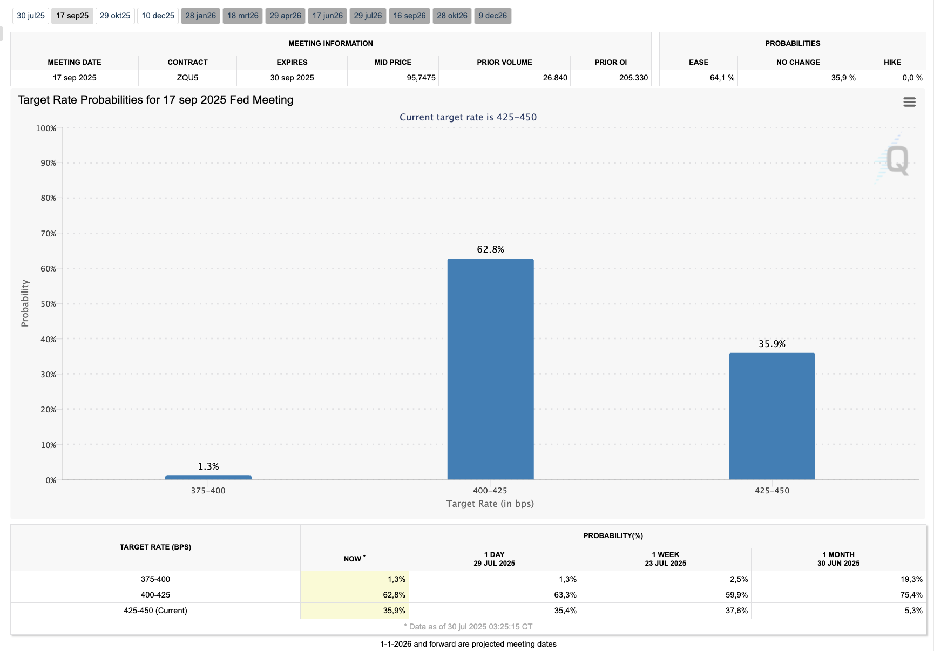
Task: Select the 28 jan26 projected meeting tab
Action: coord(200,16)
